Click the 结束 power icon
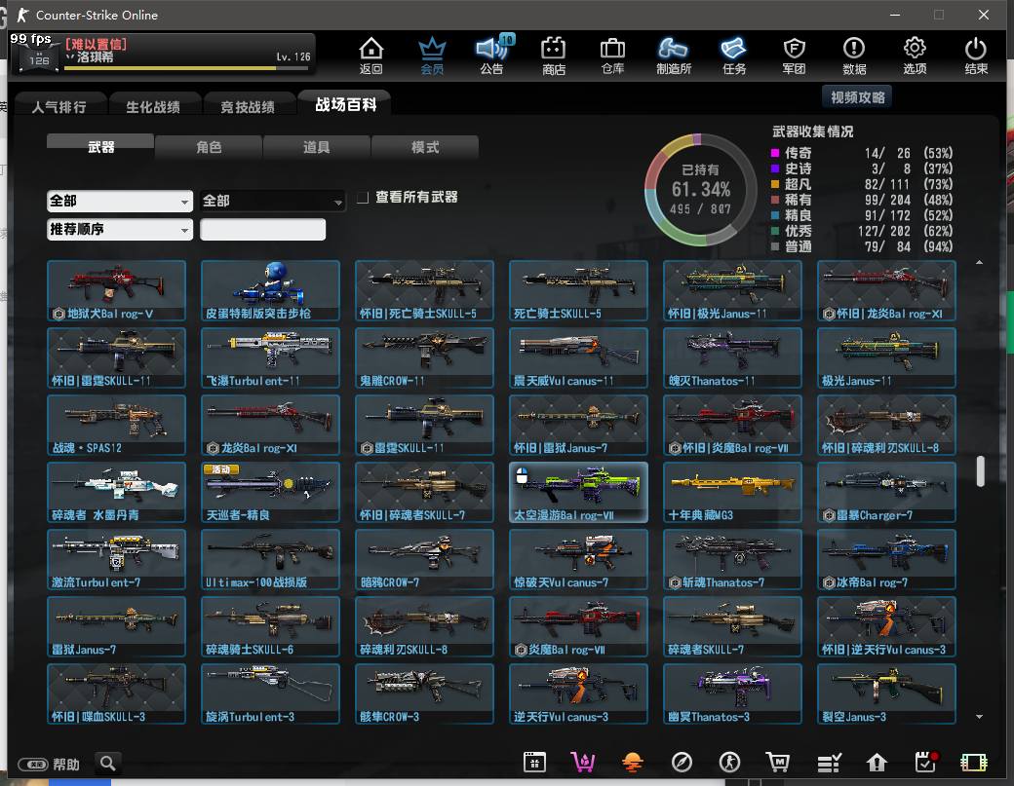 click(975, 56)
